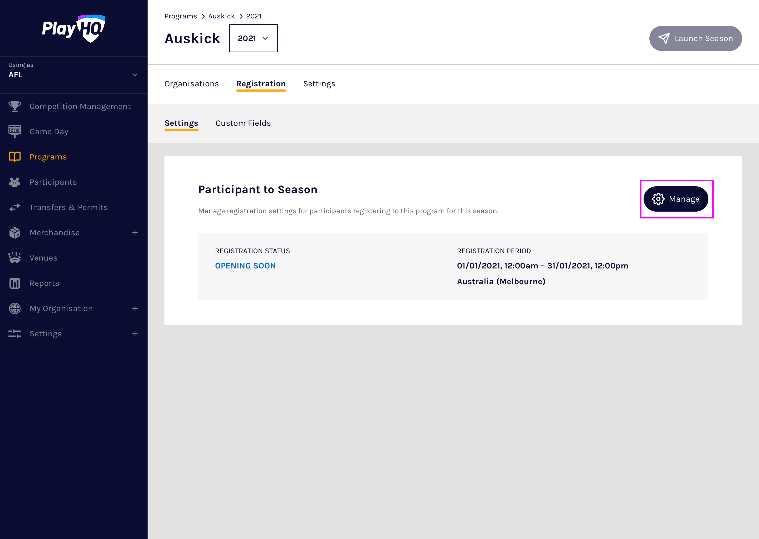The width and height of the screenshot is (759, 539).
Task: Click the Transfers & Permits arrows icon
Action: click(x=14, y=207)
